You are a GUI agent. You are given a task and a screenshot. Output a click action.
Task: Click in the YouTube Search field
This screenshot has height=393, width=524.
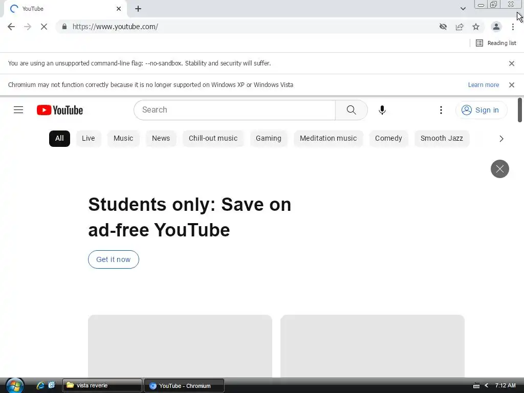tap(234, 110)
